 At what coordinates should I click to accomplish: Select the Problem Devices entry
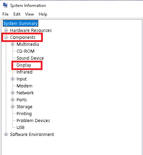(33, 121)
